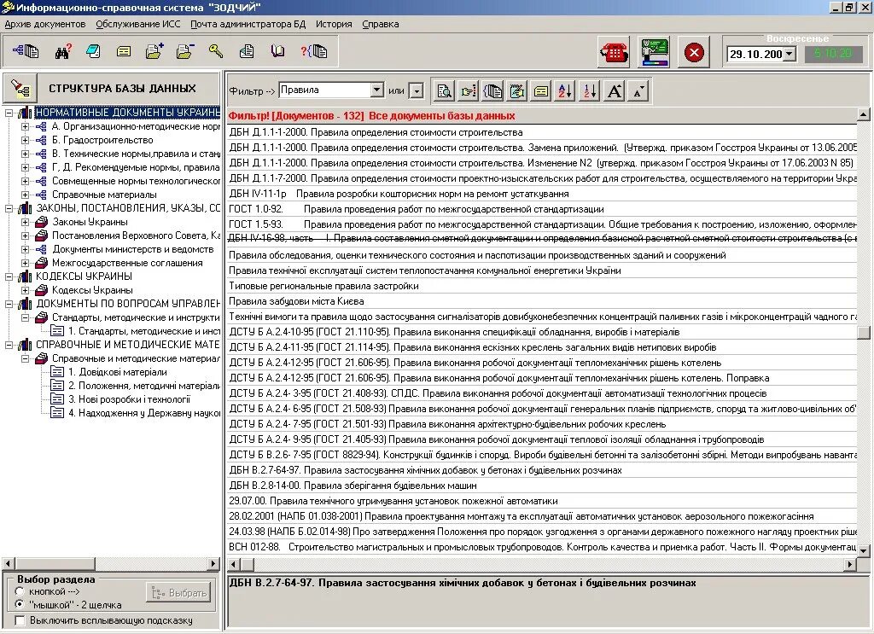The image size is (874, 634).
Task: Open the date picker dropdown arrow
Action: (x=790, y=54)
